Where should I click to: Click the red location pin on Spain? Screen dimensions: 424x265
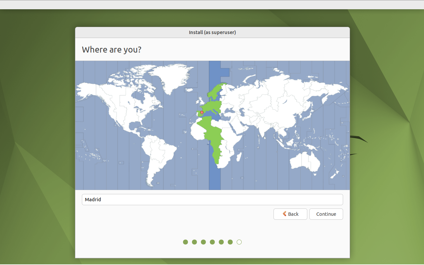(x=202, y=112)
